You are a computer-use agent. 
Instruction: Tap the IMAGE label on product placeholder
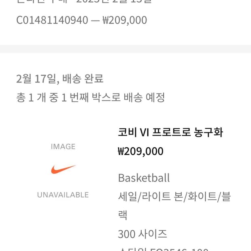(63, 147)
